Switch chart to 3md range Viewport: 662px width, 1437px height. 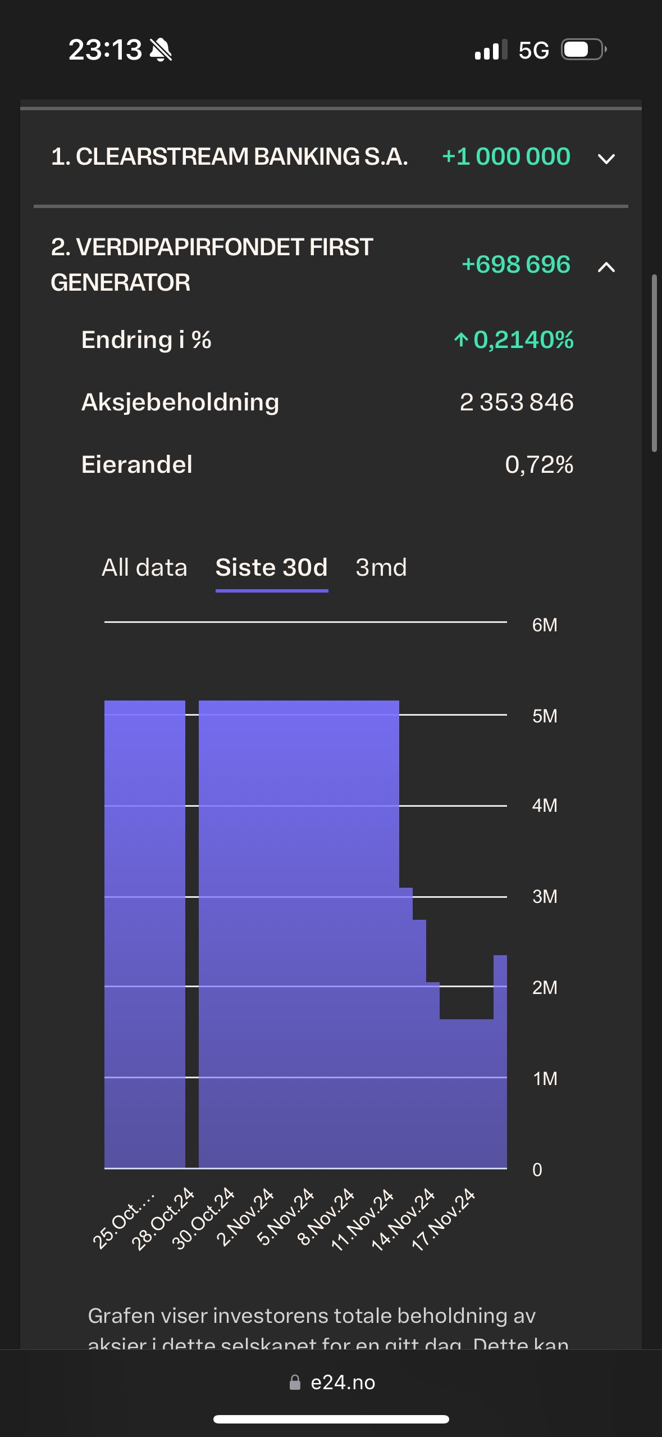[381, 567]
